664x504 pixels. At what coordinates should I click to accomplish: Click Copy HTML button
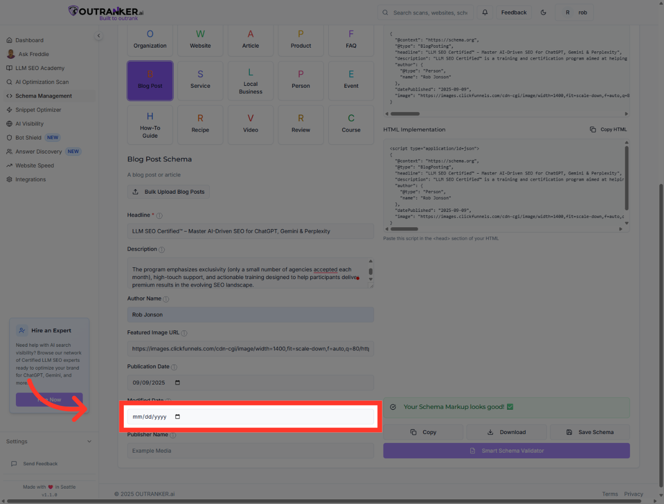point(608,129)
